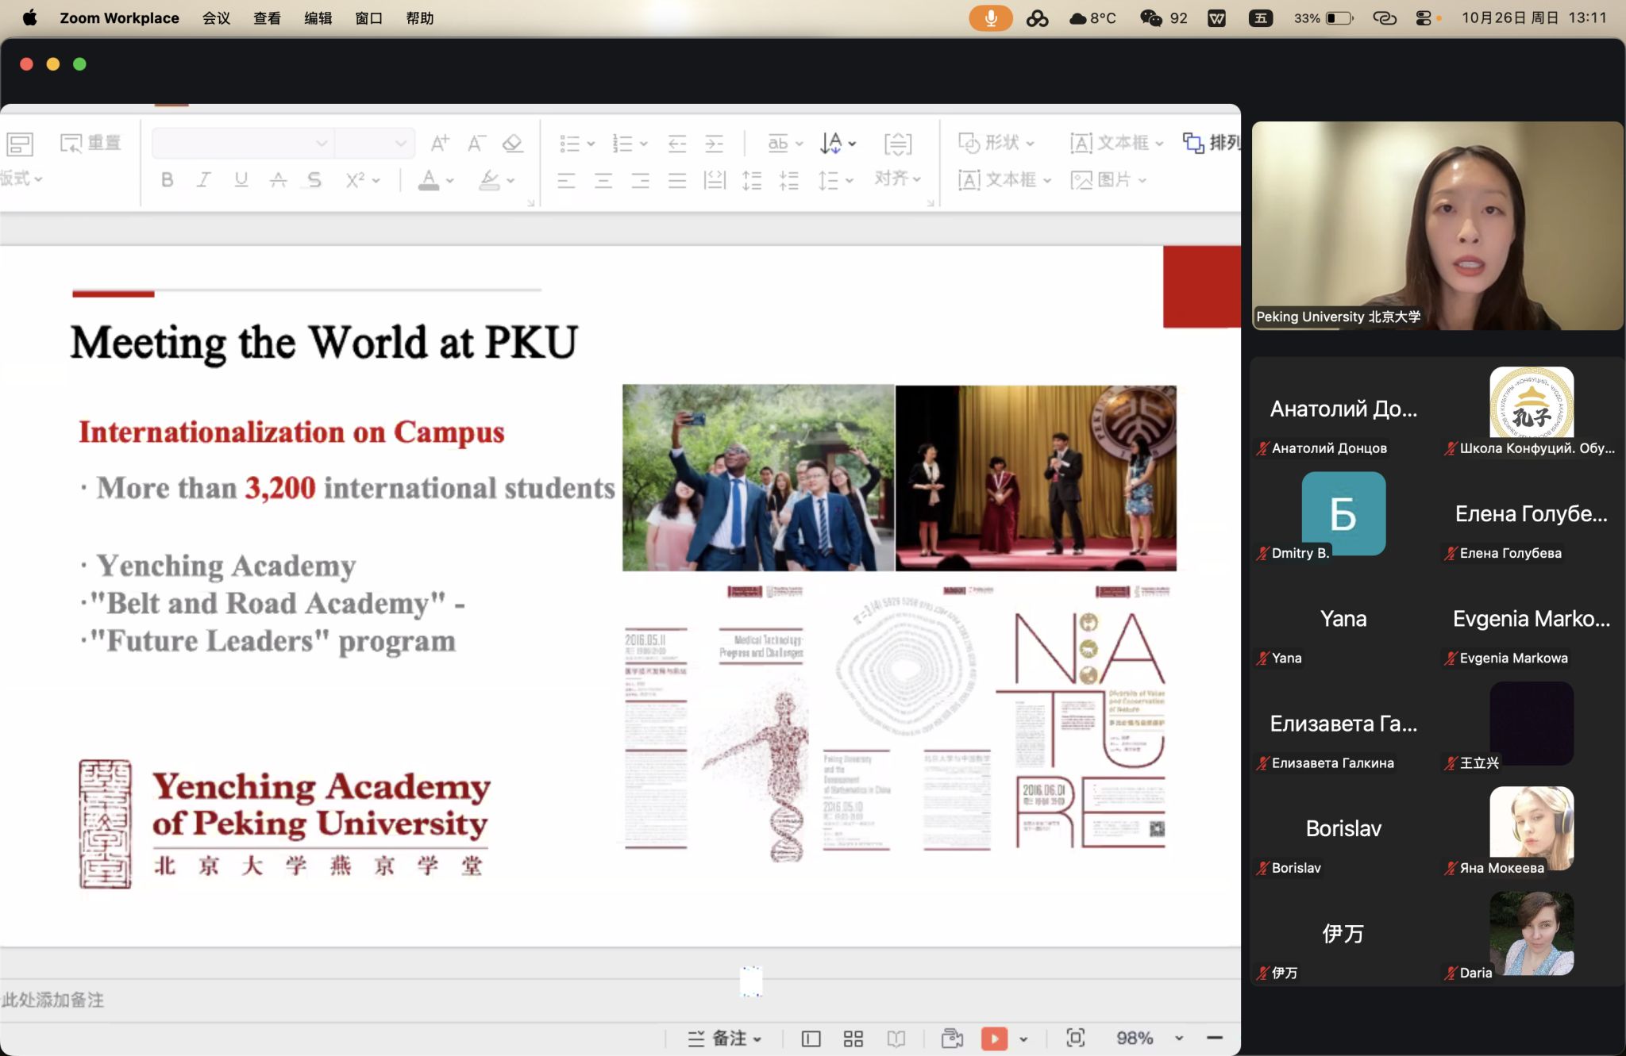The width and height of the screenshot is (1626, 1056).
Task: Toggle microphone indicator in menu bar
Action: point(990,17)
